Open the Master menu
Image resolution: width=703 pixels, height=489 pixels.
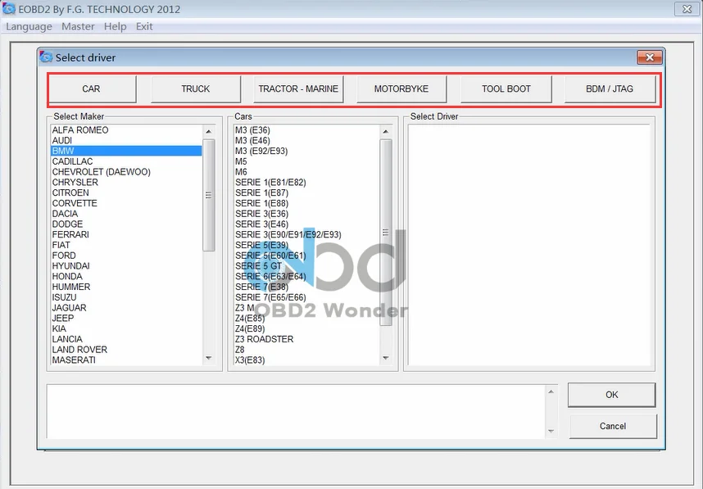78,26
